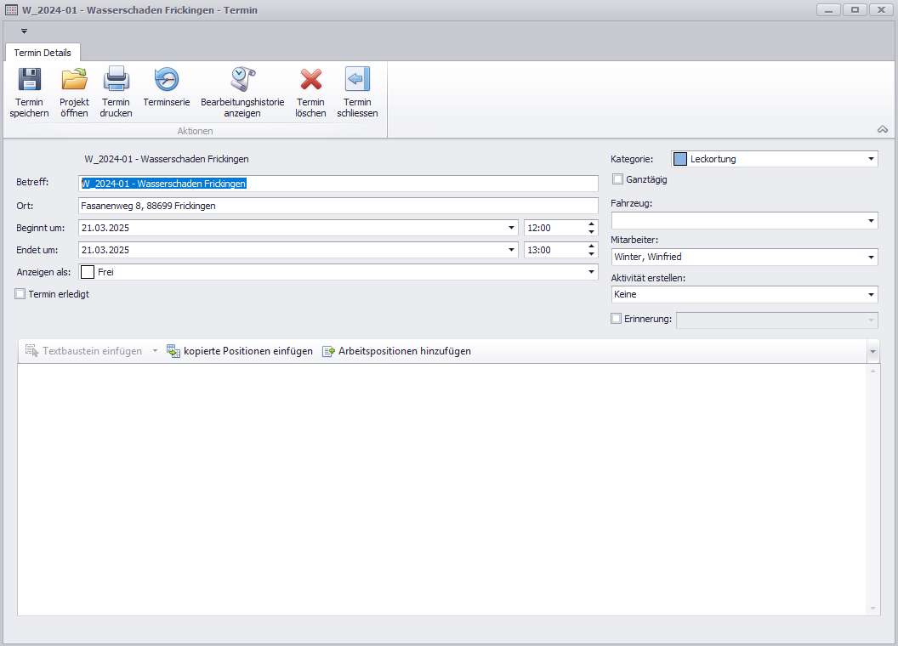Viewport: 898px width, 646px height.
Task: Expand the Kategorie dropdown
Action: point(871,159)
